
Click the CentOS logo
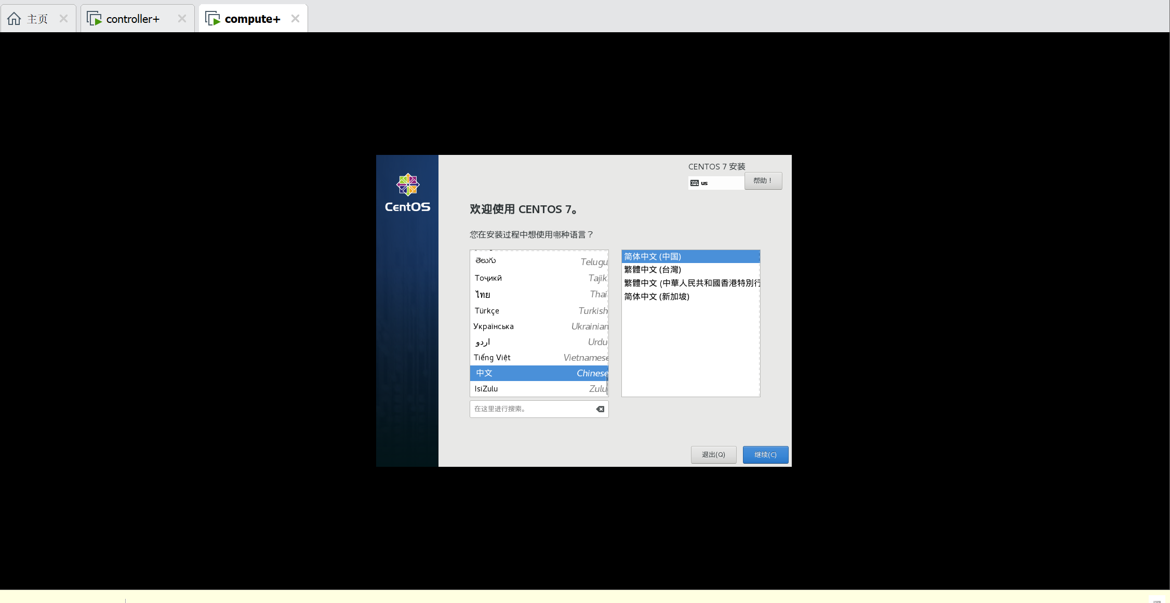coord(407,193)
